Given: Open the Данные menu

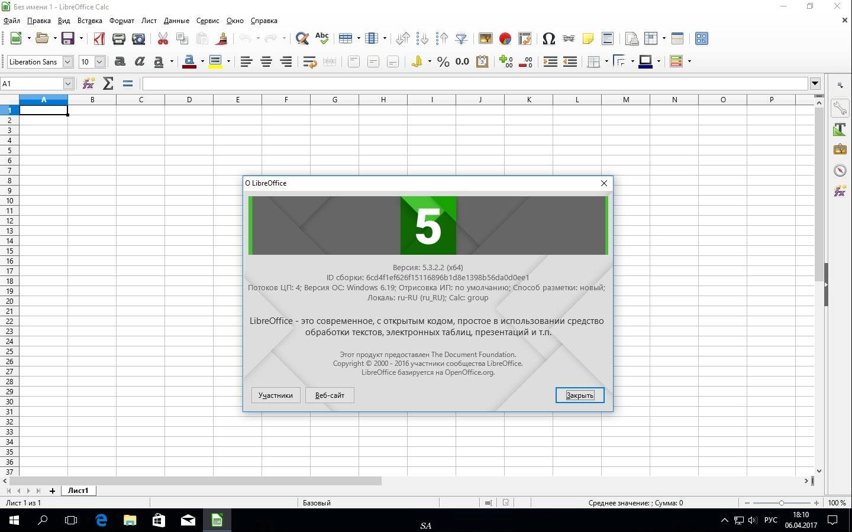Looking at the screenshot, I should 176,21.
